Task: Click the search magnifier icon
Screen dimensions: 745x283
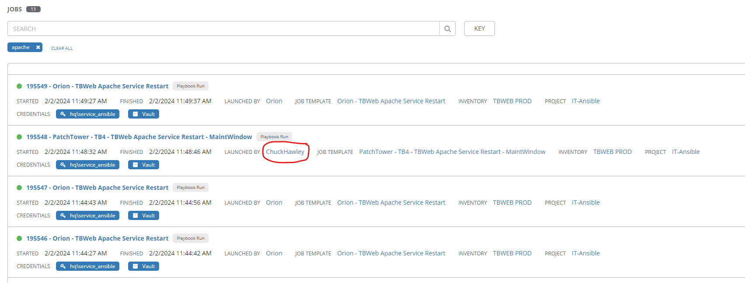Action: (447, 29)
